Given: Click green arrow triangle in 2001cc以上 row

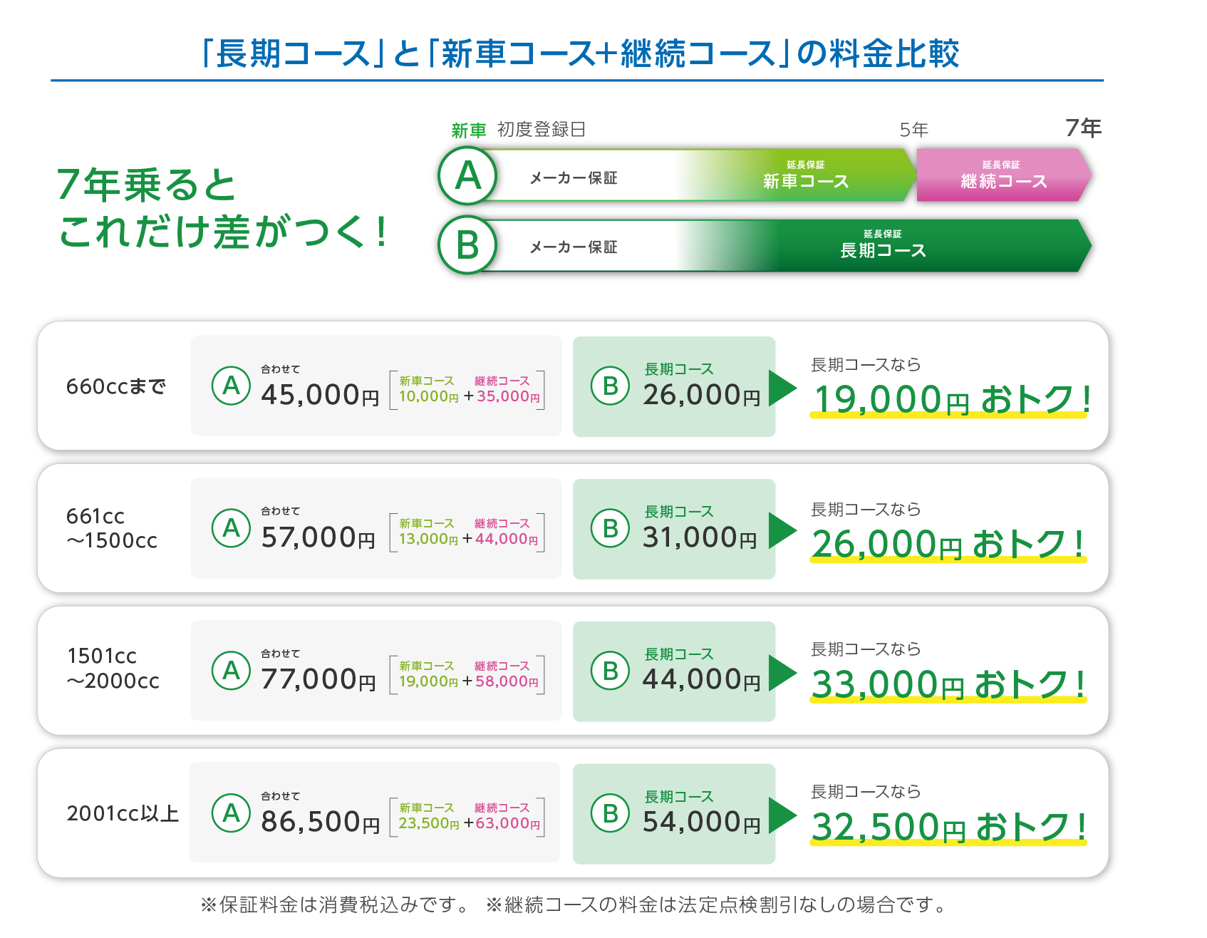Looking at the screenshot, I should [x=782, y=815].
